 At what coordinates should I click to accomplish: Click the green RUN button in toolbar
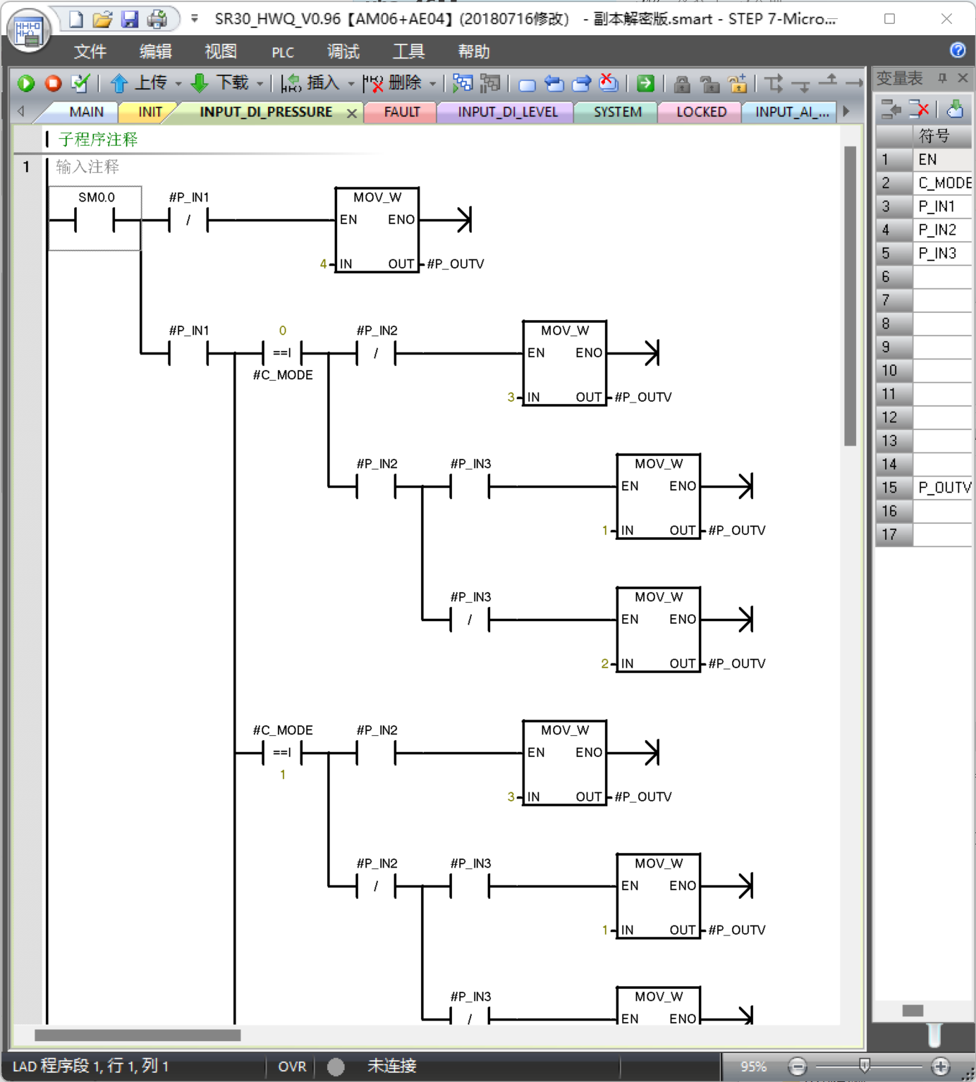(26, 83)
